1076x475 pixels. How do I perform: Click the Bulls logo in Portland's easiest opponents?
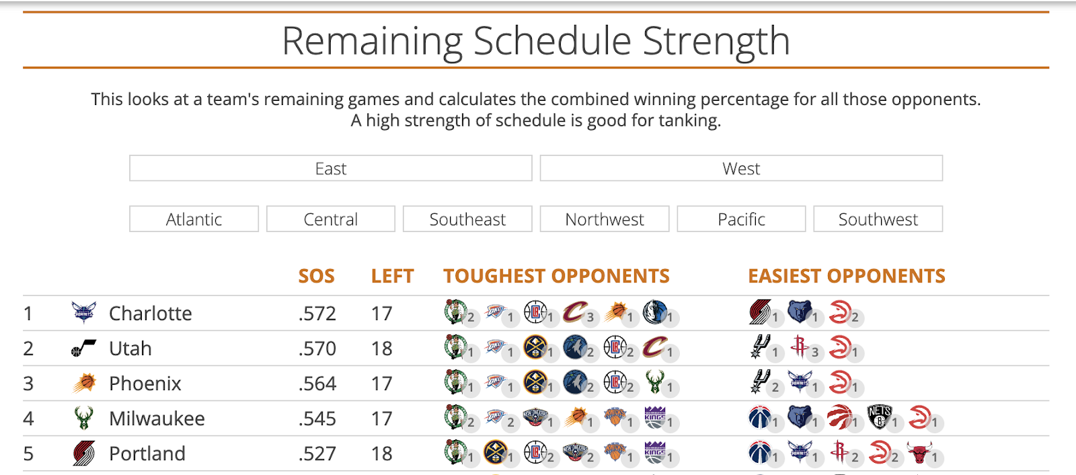[x=919, y=452]
